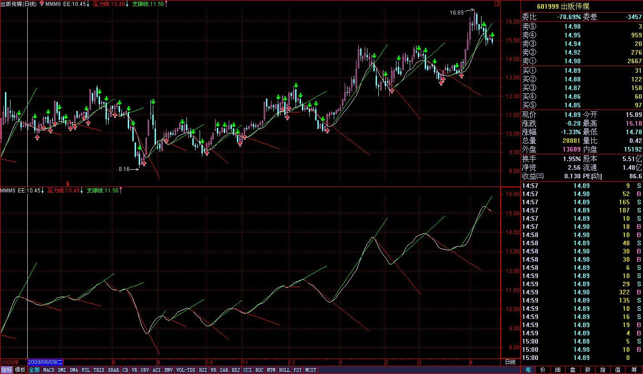Click the 换手 value 1.95%
Screen dimensions: 643x374
[572, 159]
